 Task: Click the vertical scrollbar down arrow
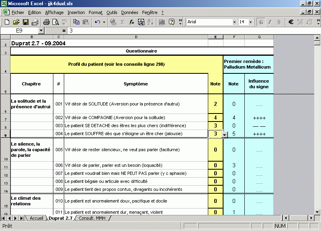click(317, 212)
